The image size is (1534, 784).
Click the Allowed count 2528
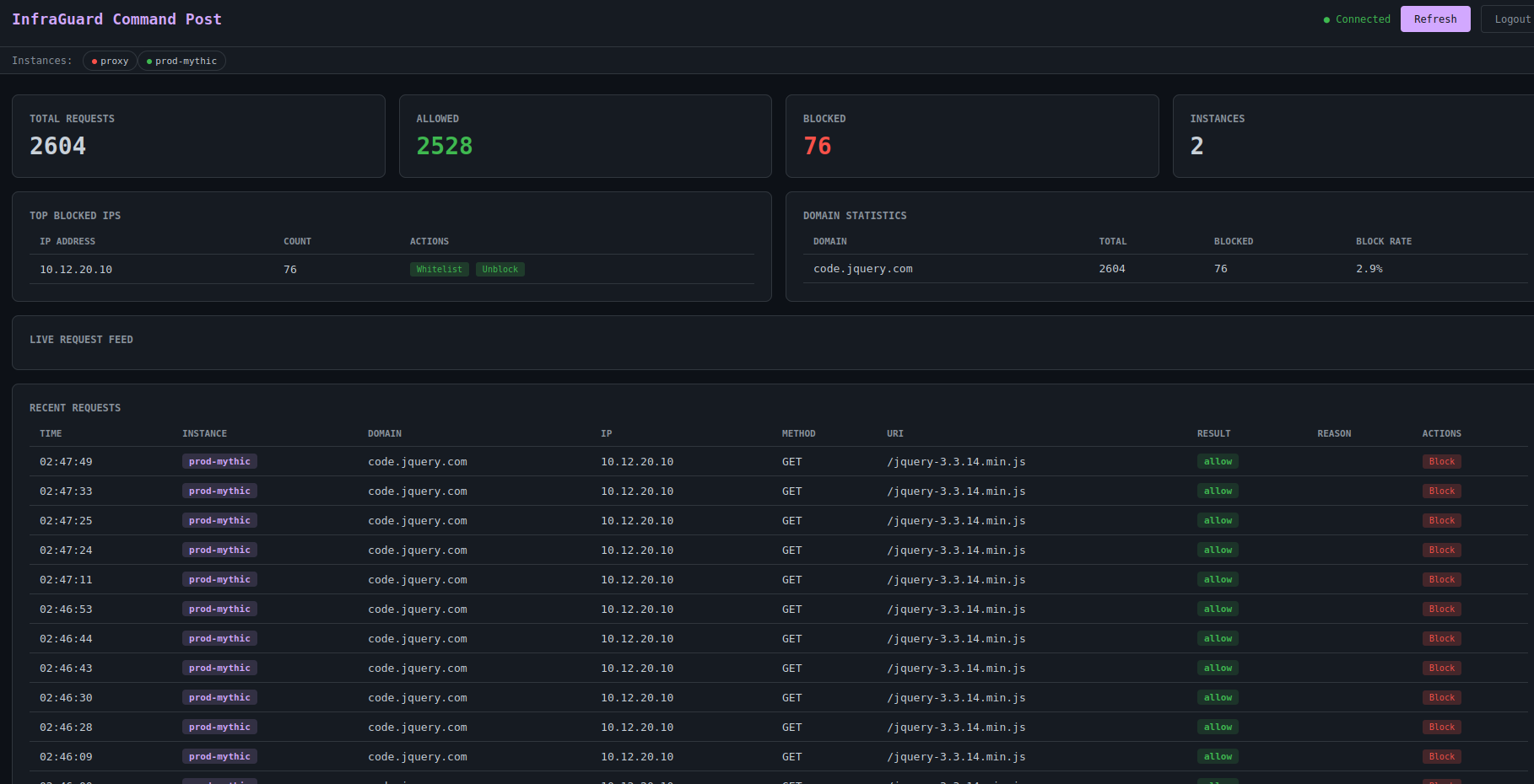click(x=445, y=146)
